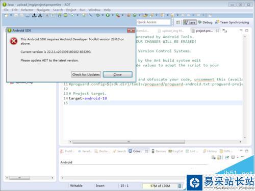Open the New wizard dropdown arrow
This screenshot has width=255, height=191.
coord(11,15)
